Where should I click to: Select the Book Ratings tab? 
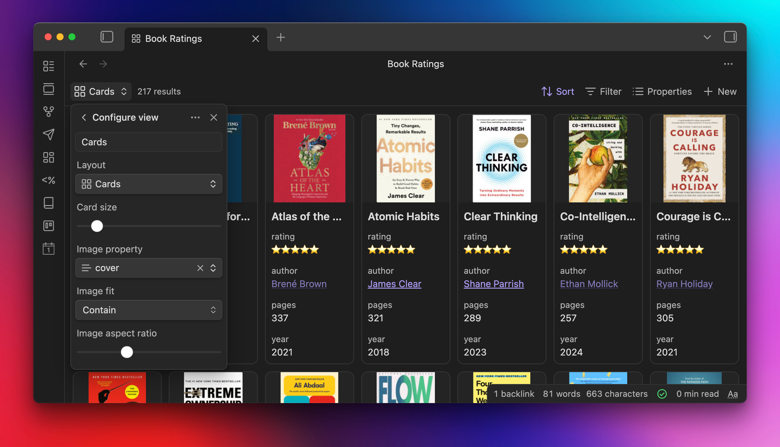tap(174, 39)
